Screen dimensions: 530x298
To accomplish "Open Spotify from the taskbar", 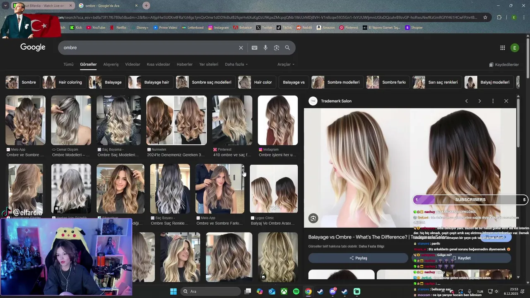I will tap(296, 291).
